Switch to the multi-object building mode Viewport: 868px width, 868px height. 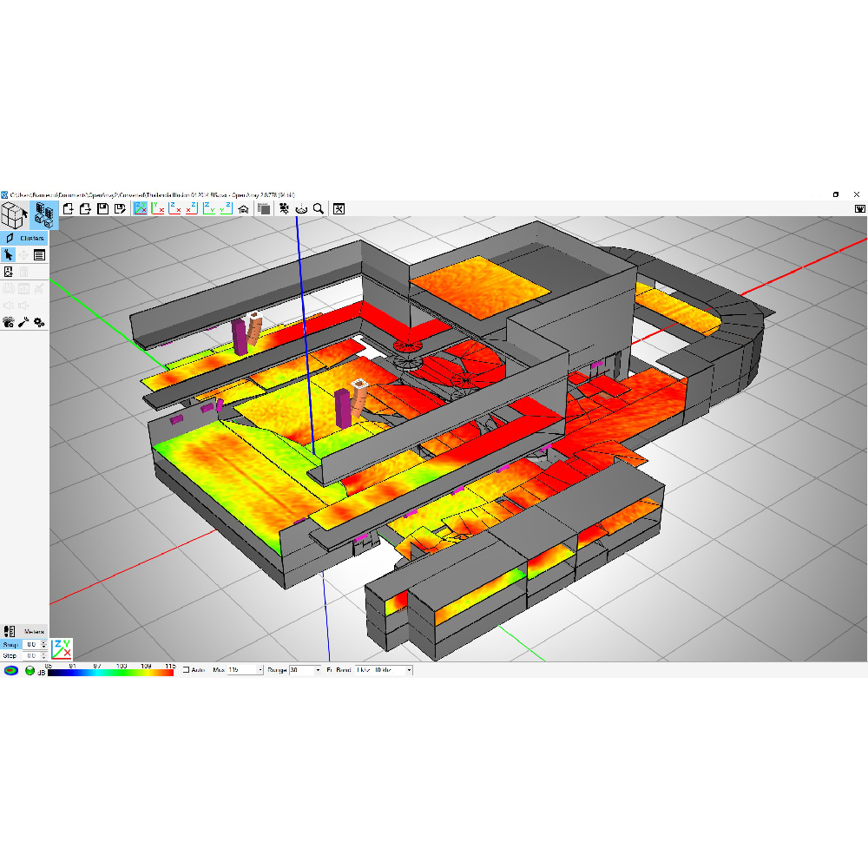[45, 214]
